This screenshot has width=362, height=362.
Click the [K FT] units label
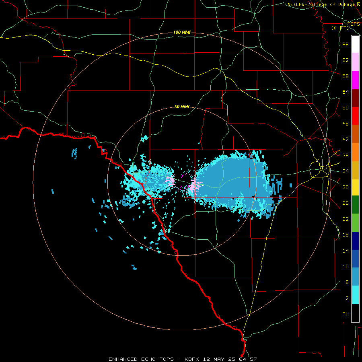340,28
